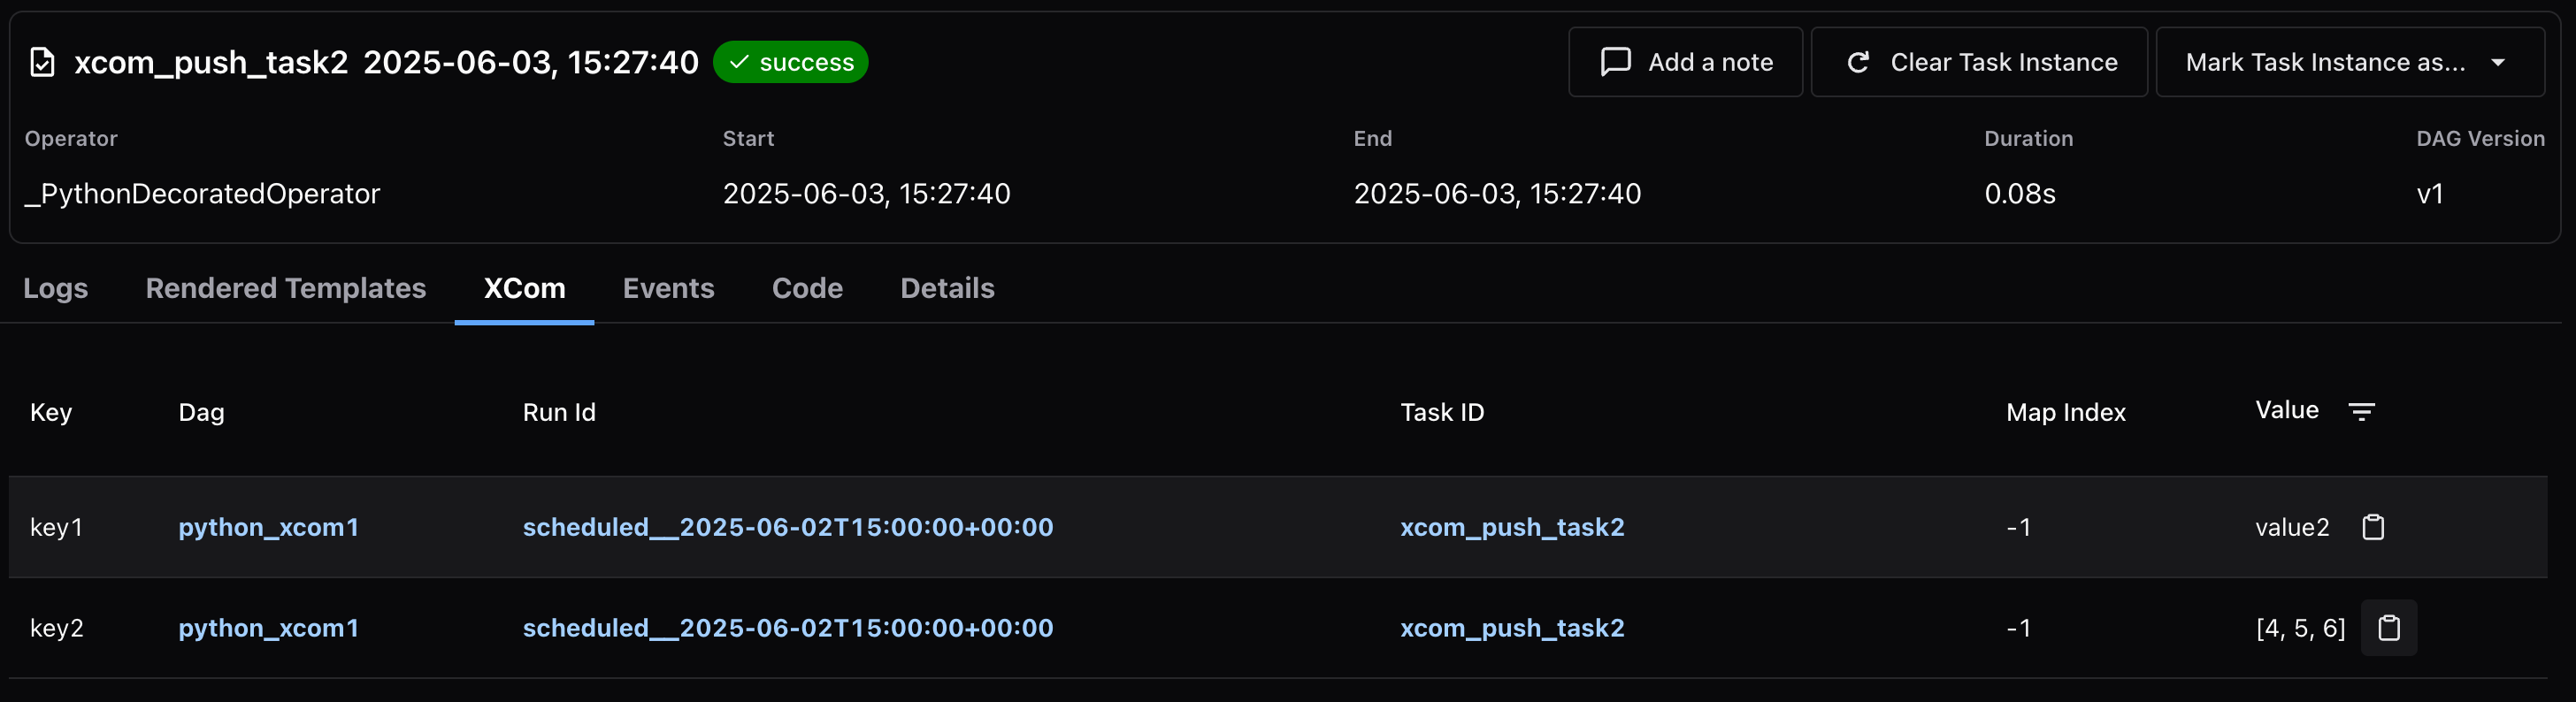The width and height of the screenshot is (2576, 702).
Task: Switch to the Code tab
Action: (x=807, y=288)
